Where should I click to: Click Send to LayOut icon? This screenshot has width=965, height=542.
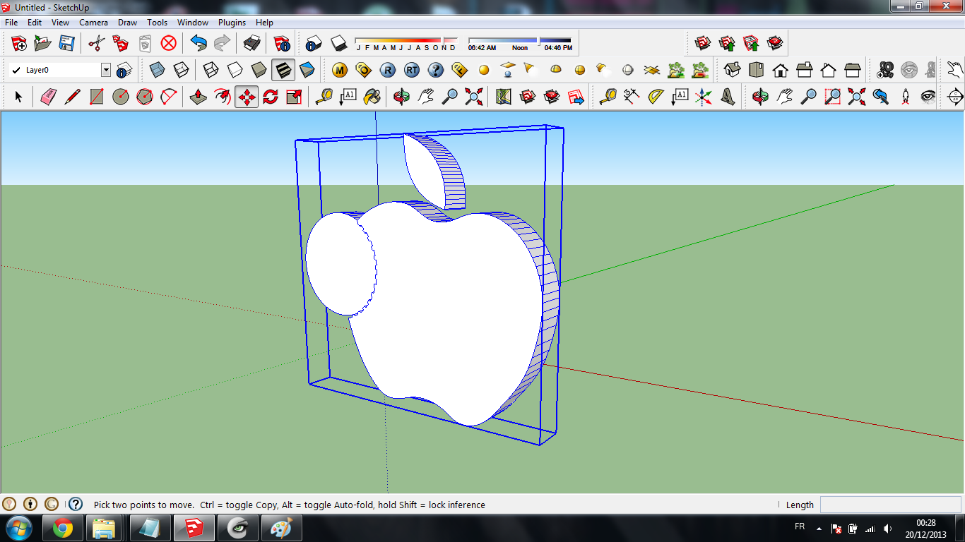tap(576, 97)
